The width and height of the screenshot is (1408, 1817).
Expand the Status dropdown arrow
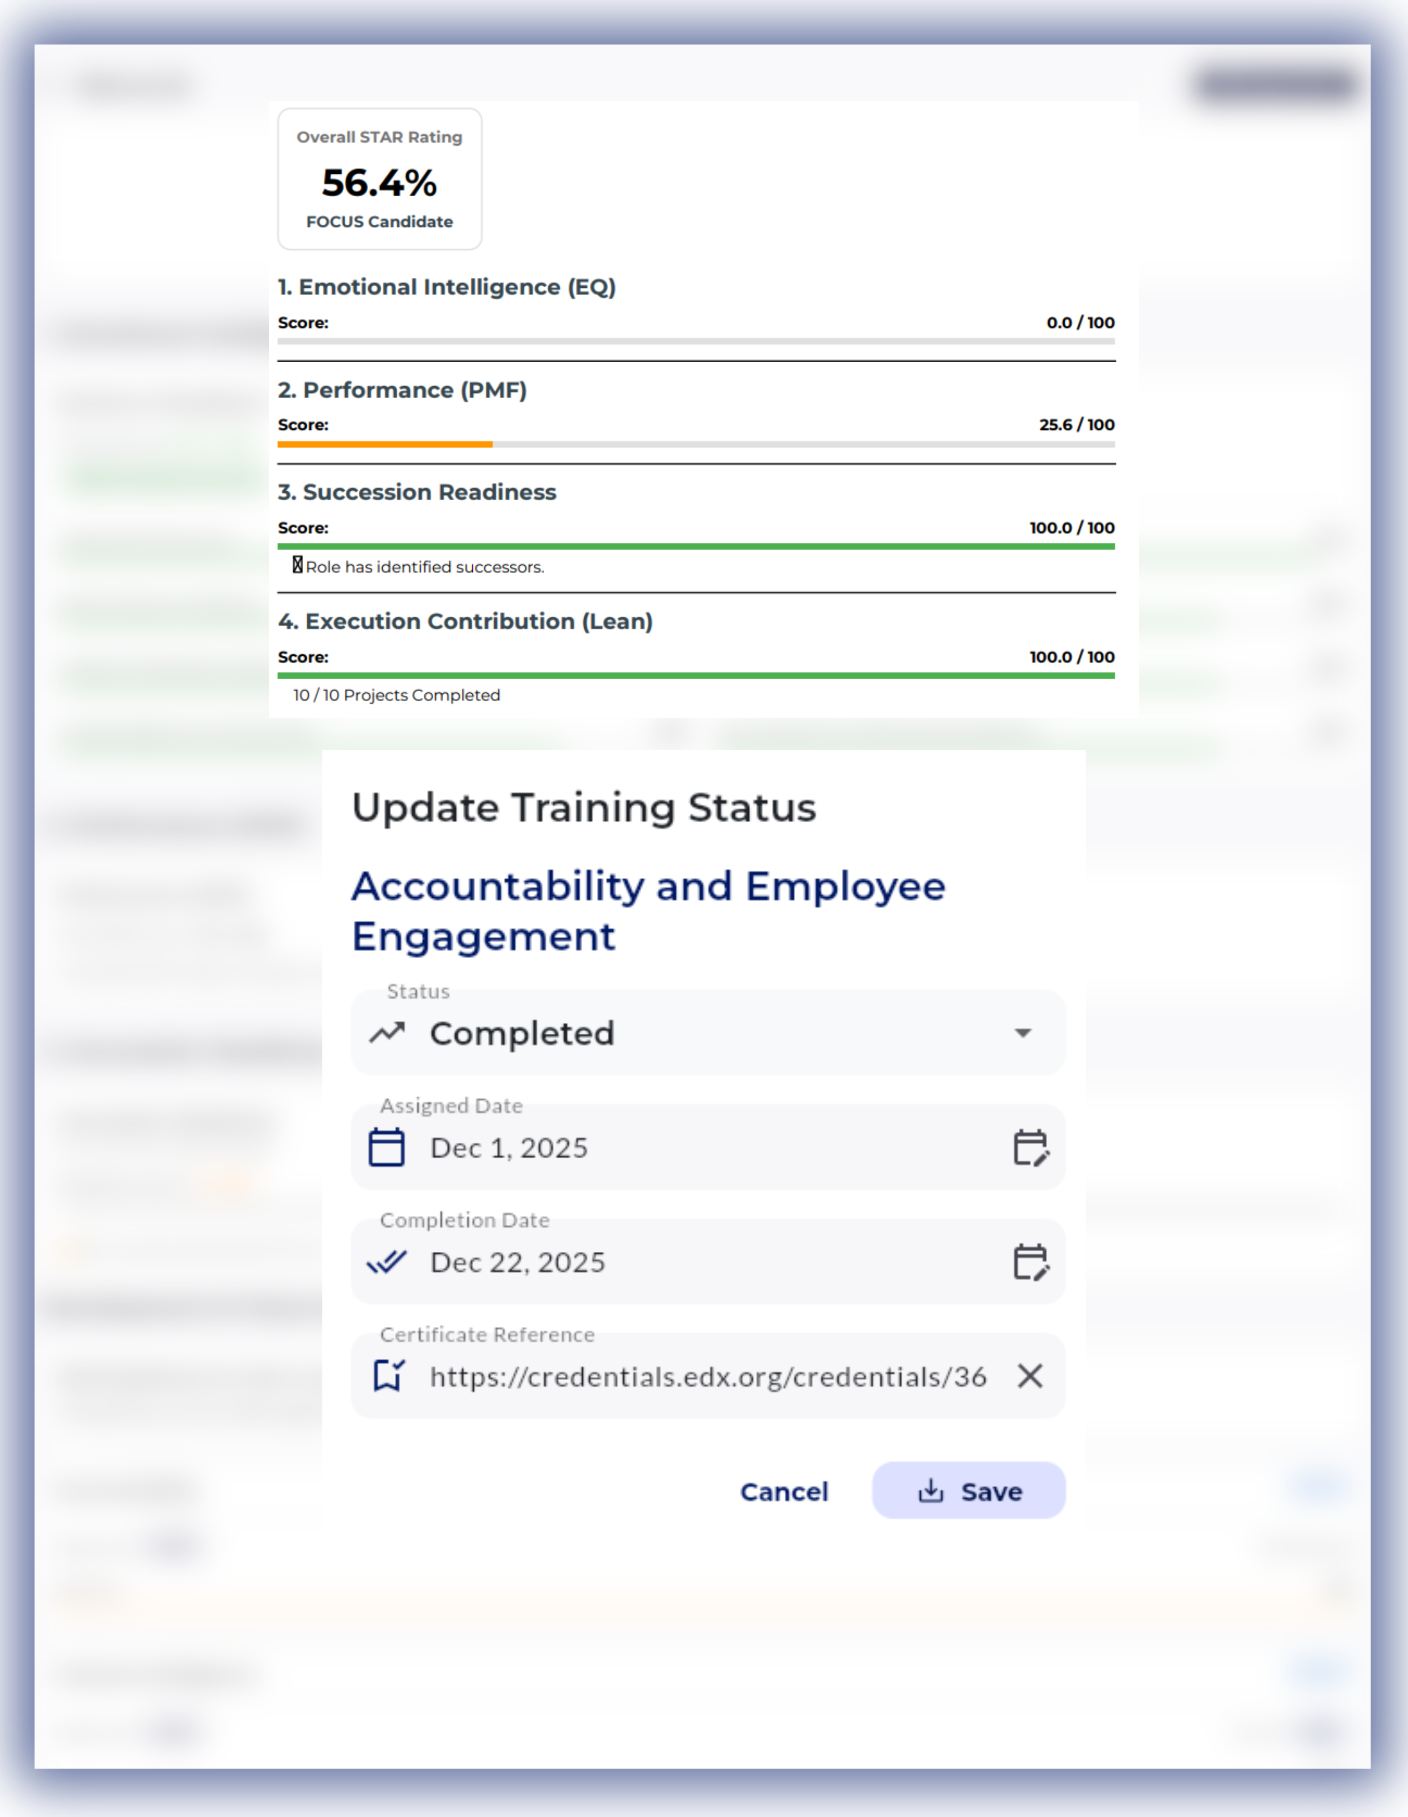pyautogui.click(x=1023, y=1033)
